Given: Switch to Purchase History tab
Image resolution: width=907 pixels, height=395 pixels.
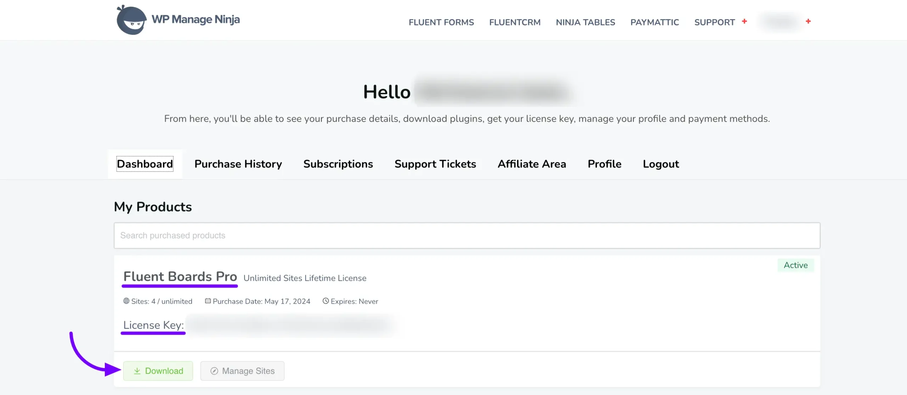Looking at the screenshot, I should [238, 163].
